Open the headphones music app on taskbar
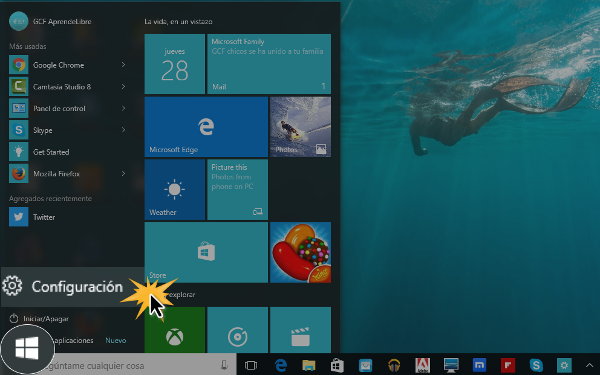600x375 pixels. coord(394,365)
